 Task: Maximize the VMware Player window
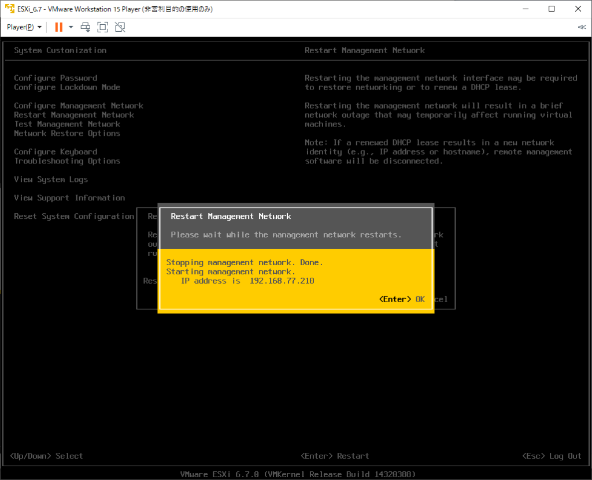click(x=552, y=9)
